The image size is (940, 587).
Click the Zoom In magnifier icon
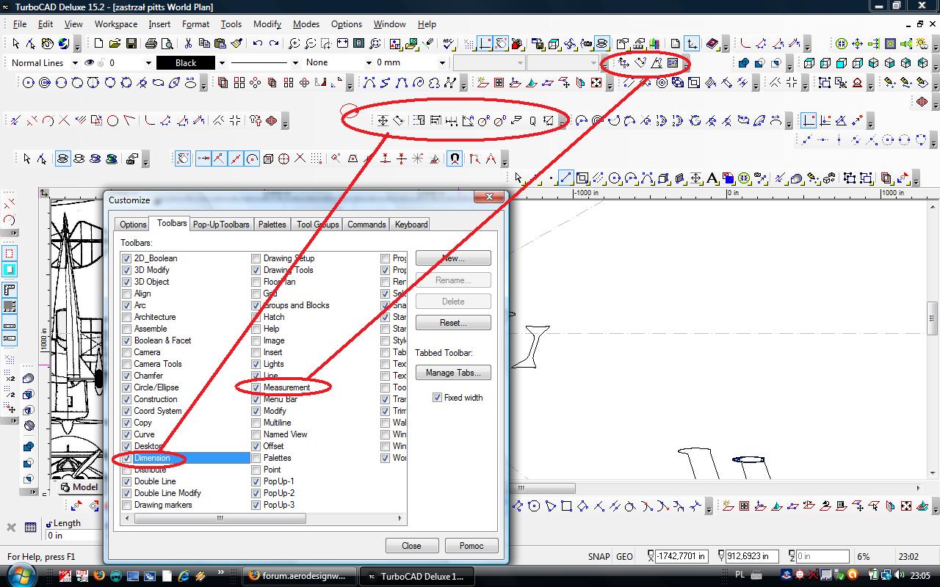[294, 44]
